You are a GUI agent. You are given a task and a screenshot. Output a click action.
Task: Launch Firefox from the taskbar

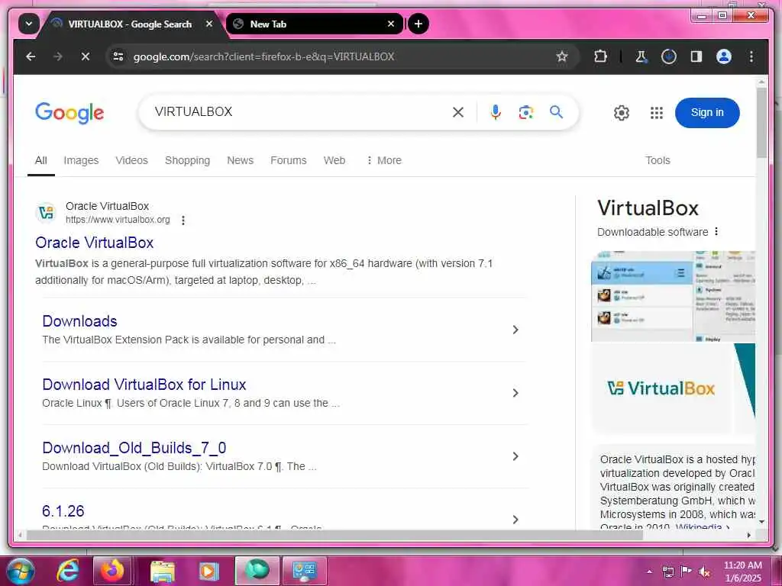tap(112, 571)
